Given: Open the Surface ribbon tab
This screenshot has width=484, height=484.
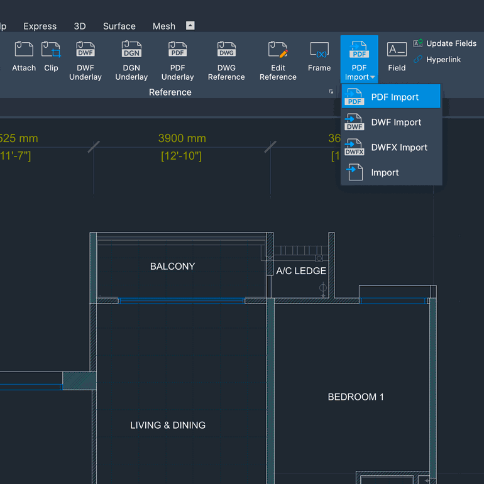Looking at the screenshot, I should coord(119,26).
